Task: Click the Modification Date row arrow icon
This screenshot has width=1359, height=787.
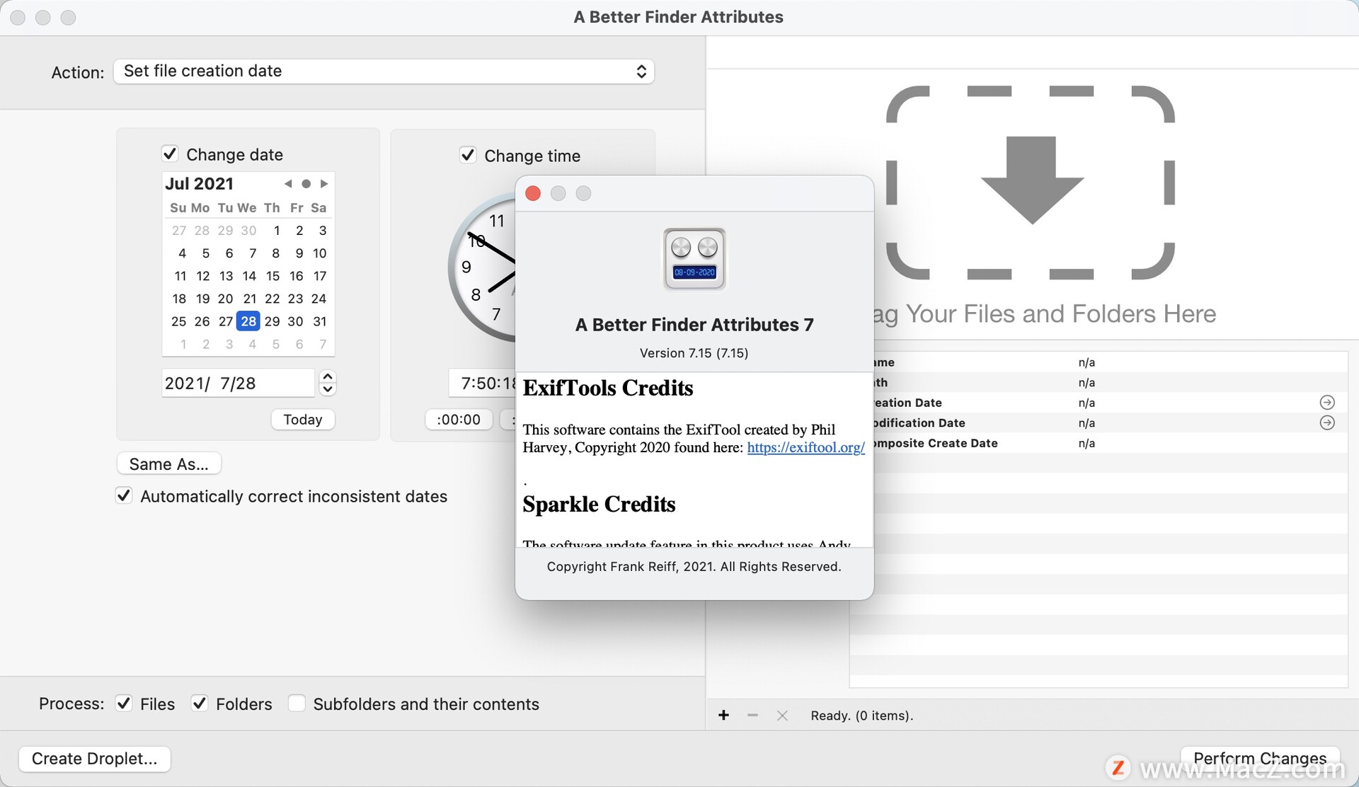Action: [1327, 423]
